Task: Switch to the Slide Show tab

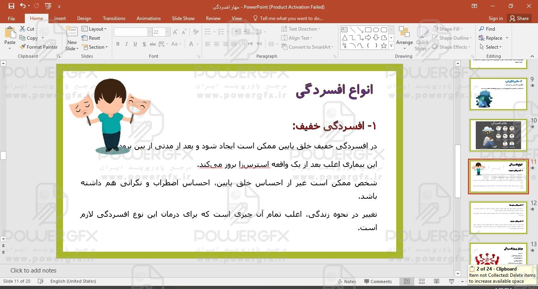Action: (x=183, y=18)
